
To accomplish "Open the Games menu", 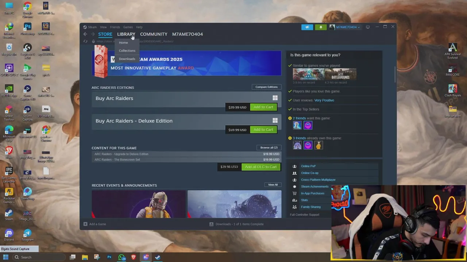I will [128, 27].
